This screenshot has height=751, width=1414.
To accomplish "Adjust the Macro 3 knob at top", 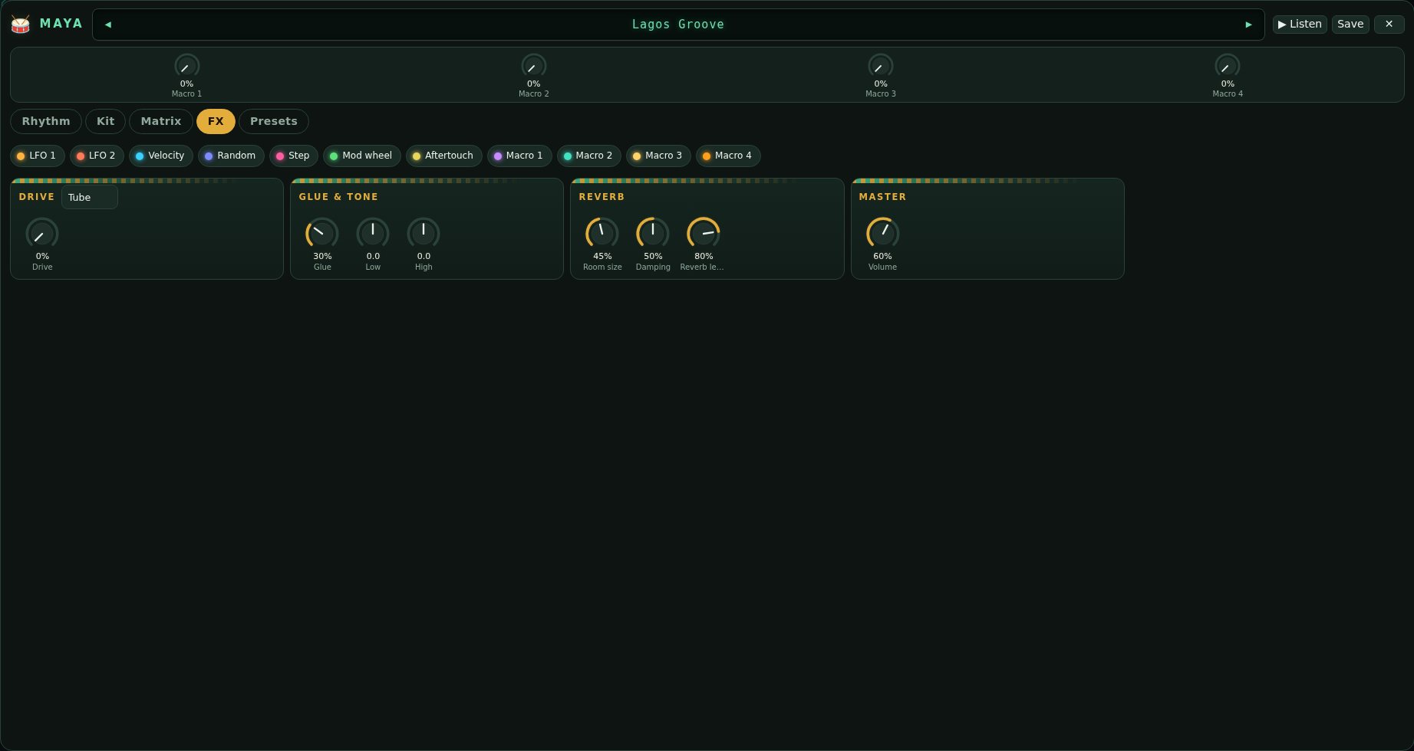I will (880, 66).
